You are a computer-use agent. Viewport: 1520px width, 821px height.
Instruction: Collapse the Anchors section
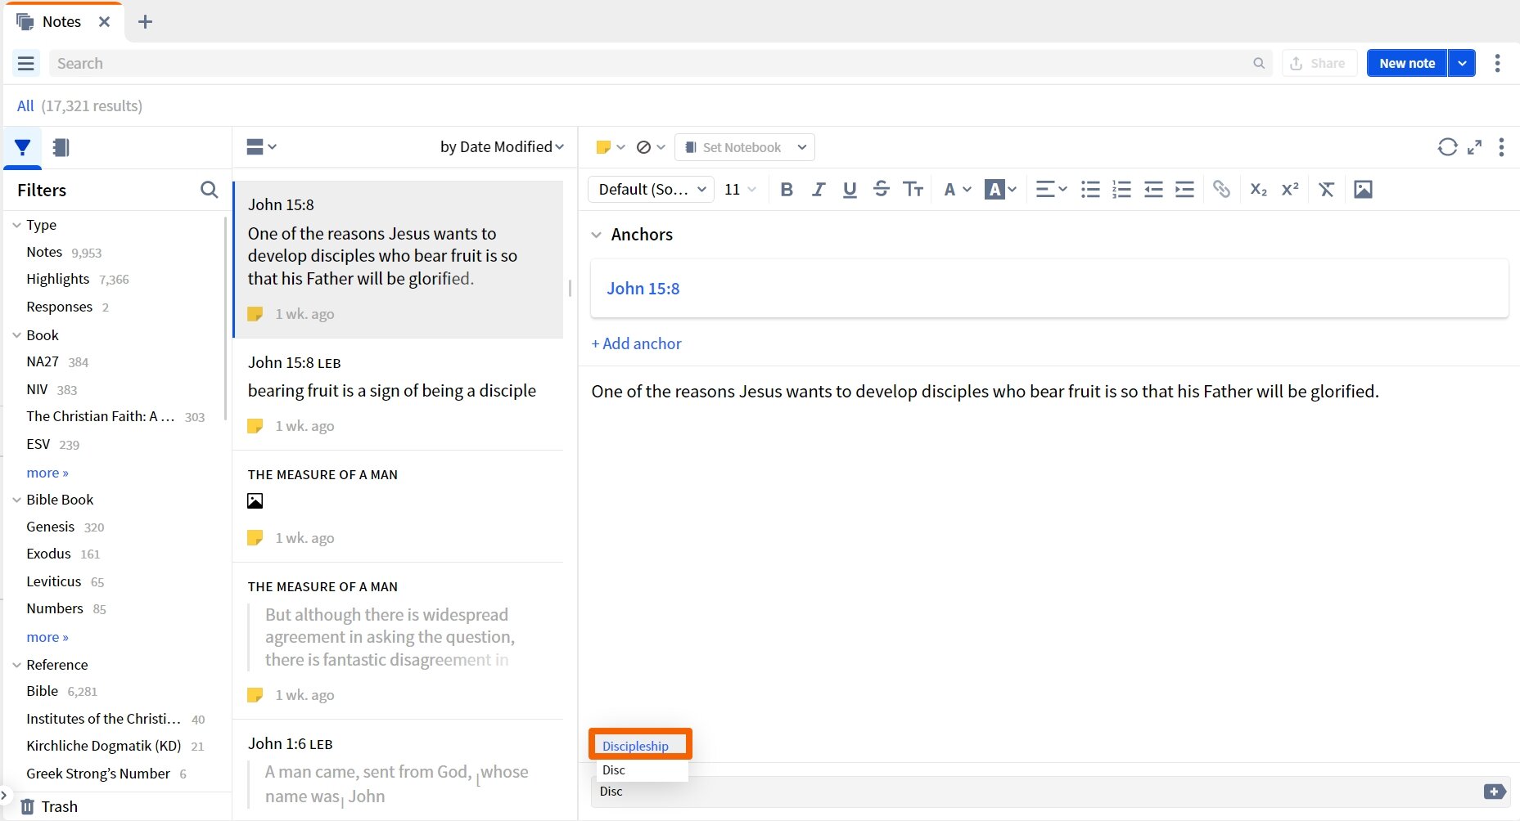[x=596, y=235]
